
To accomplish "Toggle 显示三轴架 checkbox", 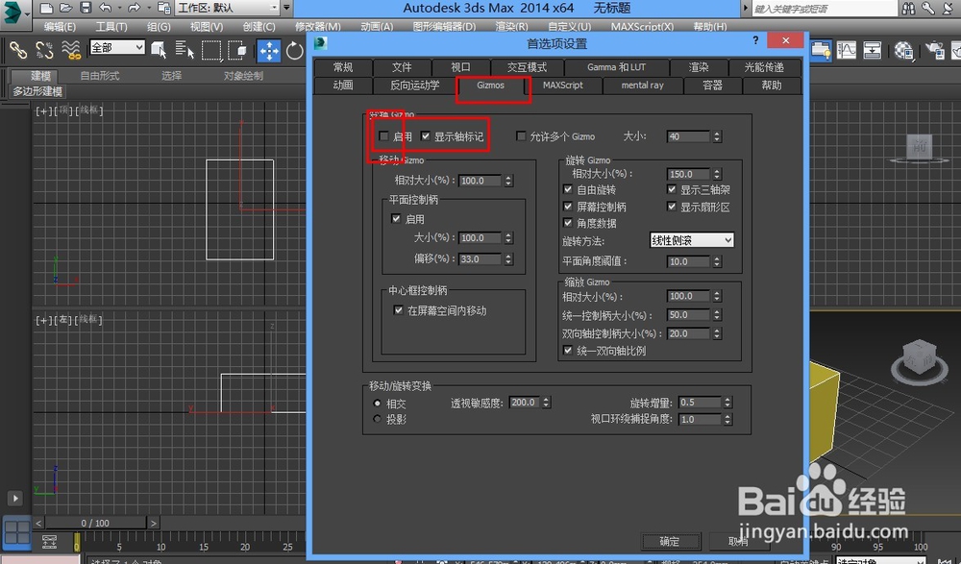I will click(672, 189).
